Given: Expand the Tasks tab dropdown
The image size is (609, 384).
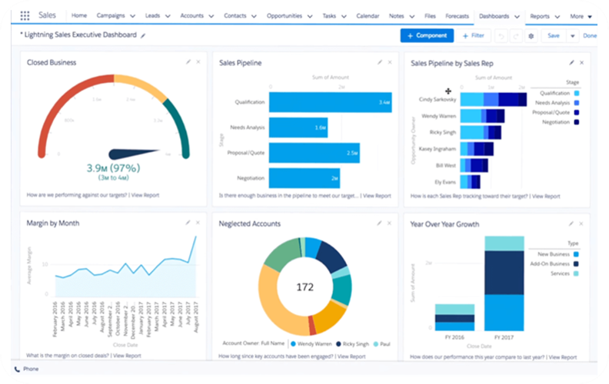Looking at the screenshot, I should click(x=344, y=16).
